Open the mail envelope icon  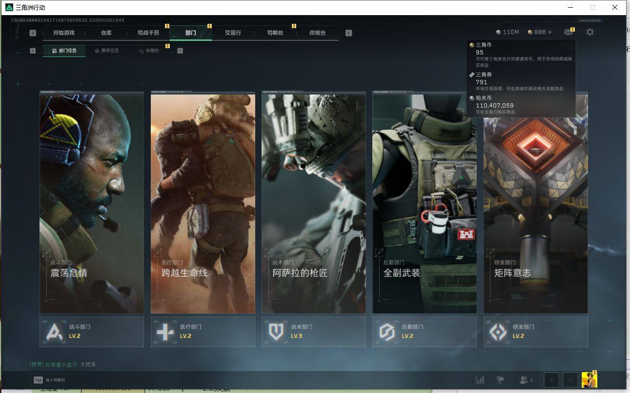[569, 32]
